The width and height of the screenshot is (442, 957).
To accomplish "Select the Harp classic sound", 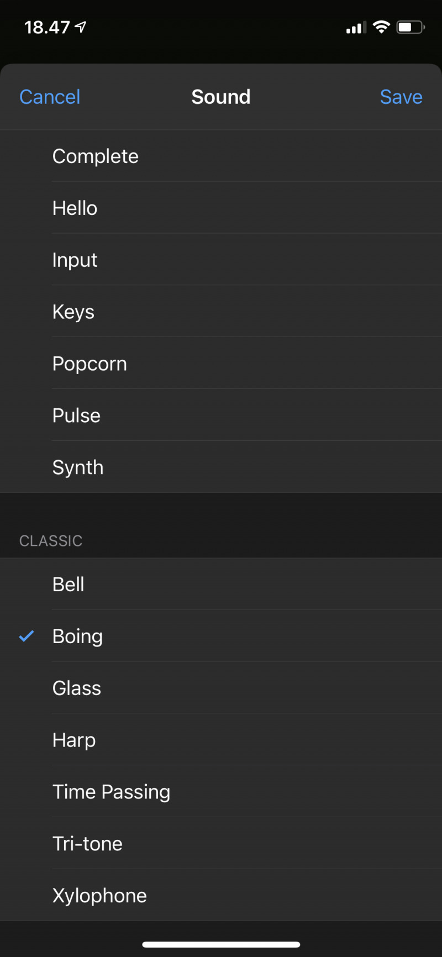I will pos(74,740).
